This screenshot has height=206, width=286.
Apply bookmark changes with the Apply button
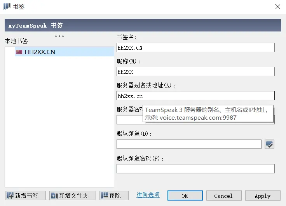click(x=262, y=196)
